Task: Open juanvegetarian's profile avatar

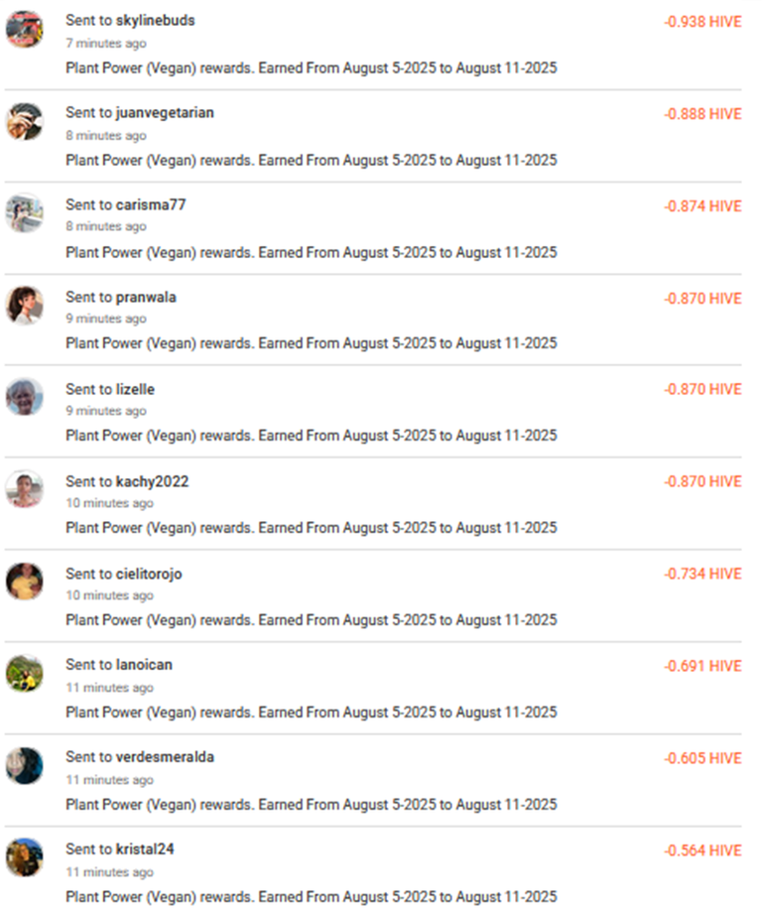Action: tap(25, 121)
